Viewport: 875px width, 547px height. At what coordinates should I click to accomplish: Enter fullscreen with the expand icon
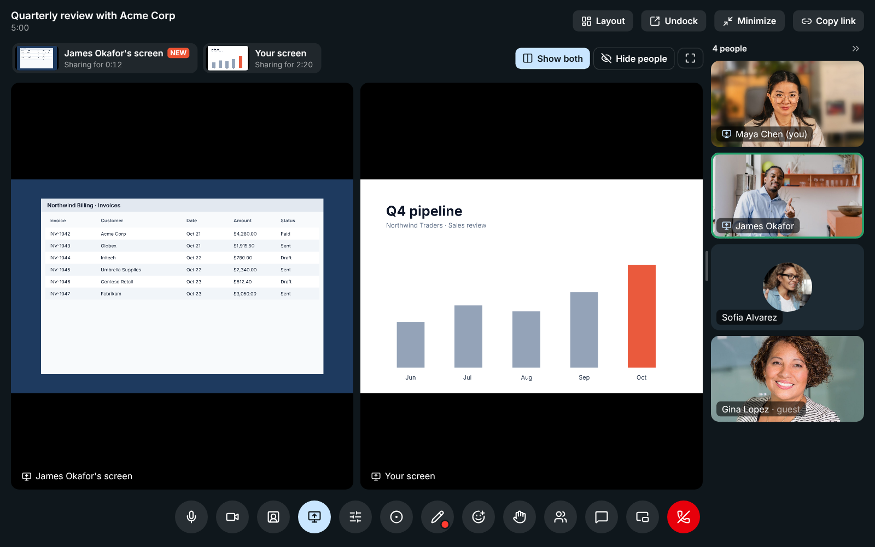pos(690,59)
